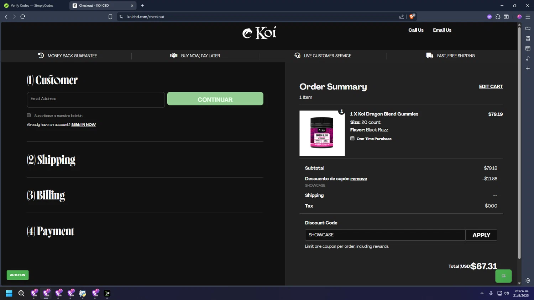Check the Suscríbase a nuestro boletín checkbox
The image size is (534, 300).
pos(29,115)
